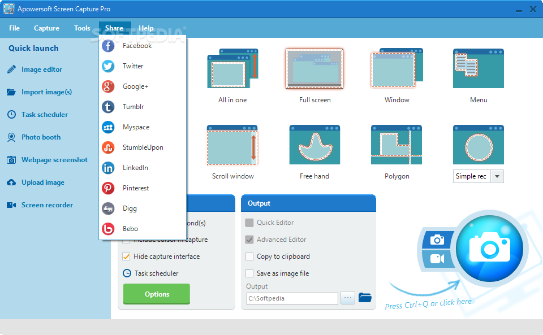The image size is (543, 335).
Task: Toggle the Advanced Editor checkbox
Action: click(x=249, y=240)
